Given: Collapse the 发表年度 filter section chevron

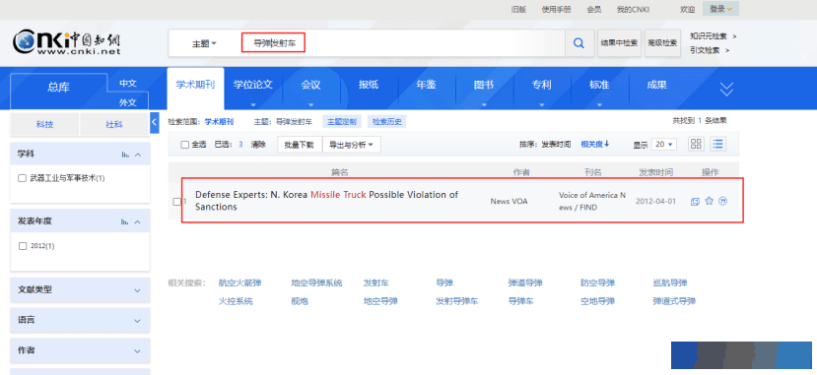Looking at the screenshot, I should point(138,221).
